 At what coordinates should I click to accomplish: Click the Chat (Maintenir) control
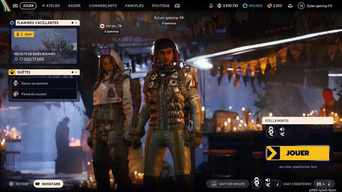293,184
